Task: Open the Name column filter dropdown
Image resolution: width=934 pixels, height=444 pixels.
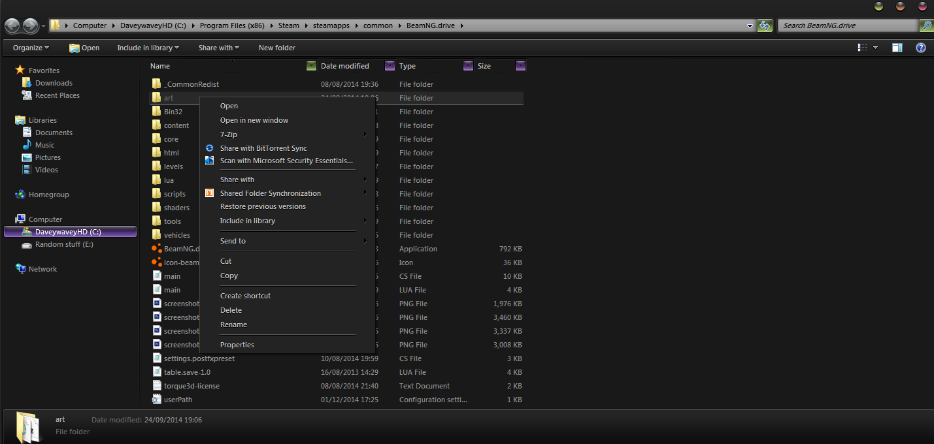Action: [311, 65]
